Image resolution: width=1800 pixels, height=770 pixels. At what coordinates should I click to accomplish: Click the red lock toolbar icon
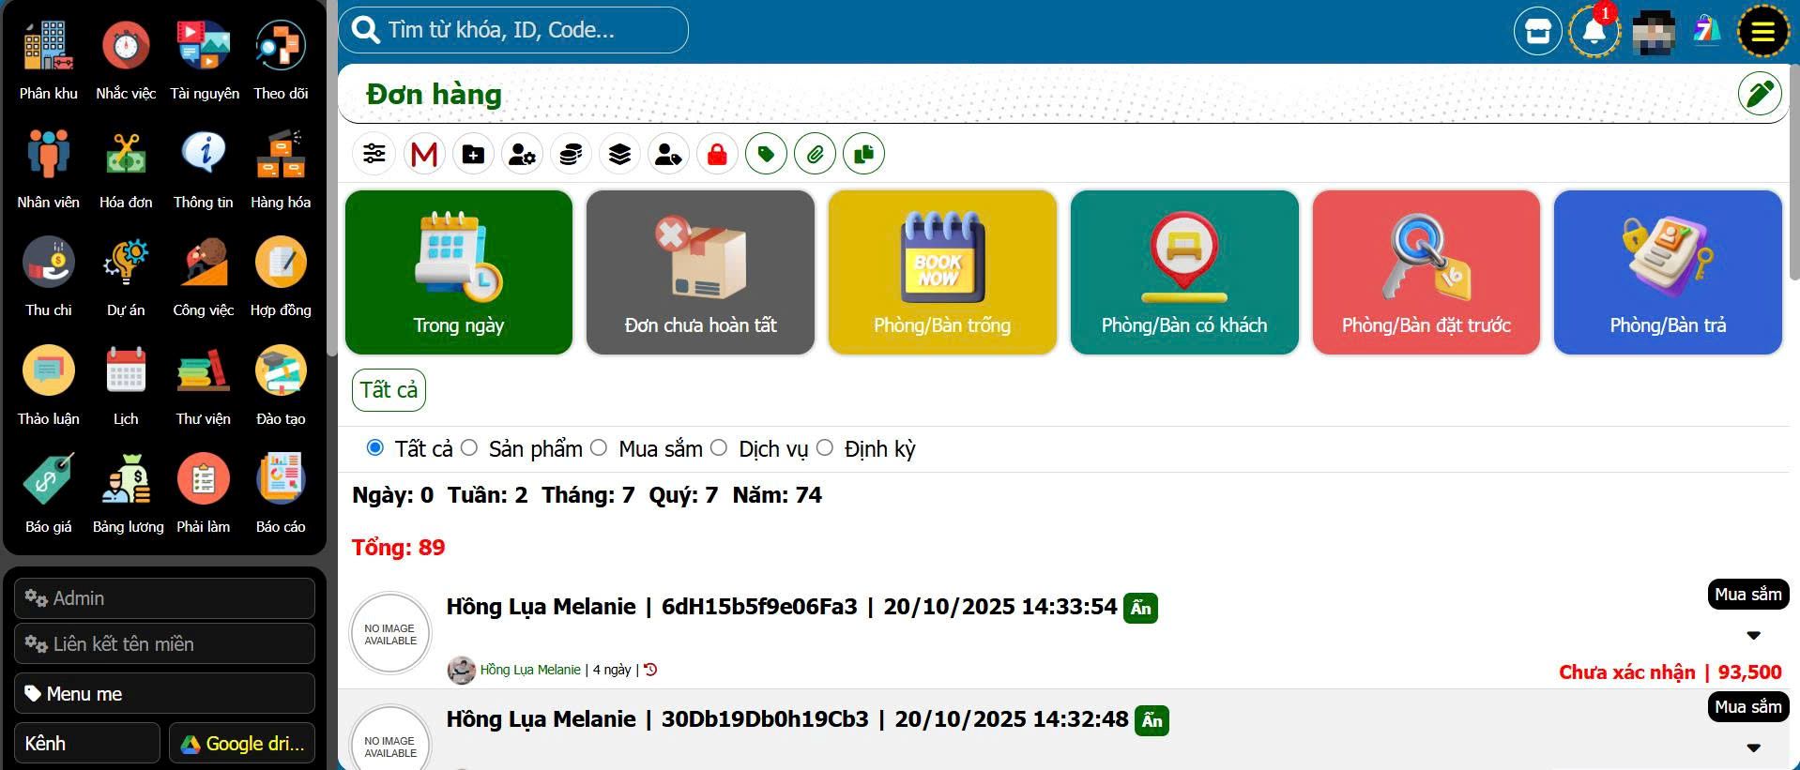(717, 154)
